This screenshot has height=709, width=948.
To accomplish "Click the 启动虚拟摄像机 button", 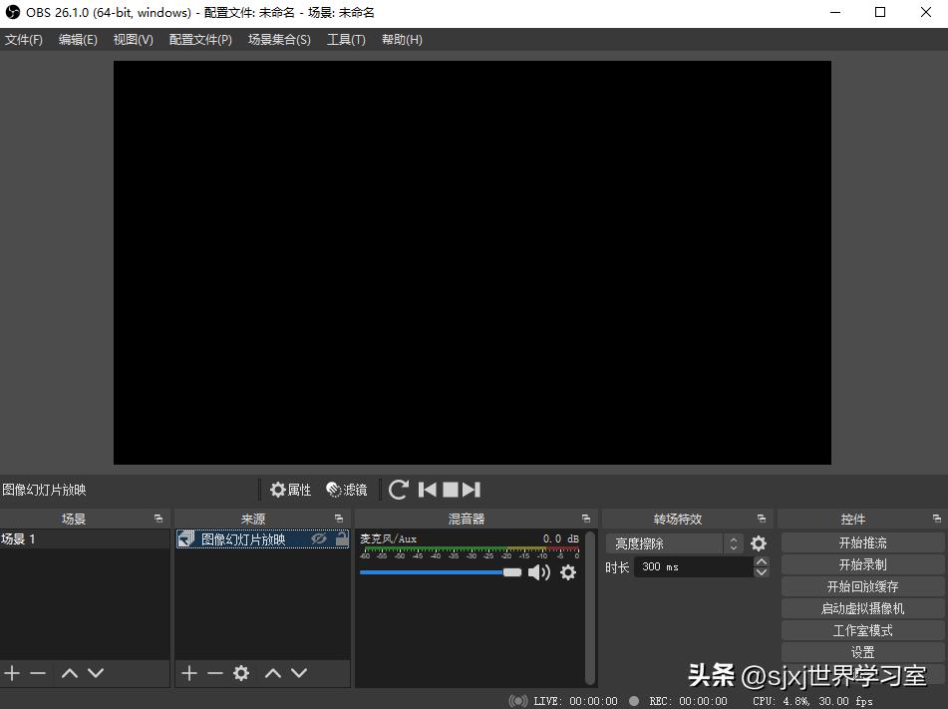I will (x=861, y=608).
